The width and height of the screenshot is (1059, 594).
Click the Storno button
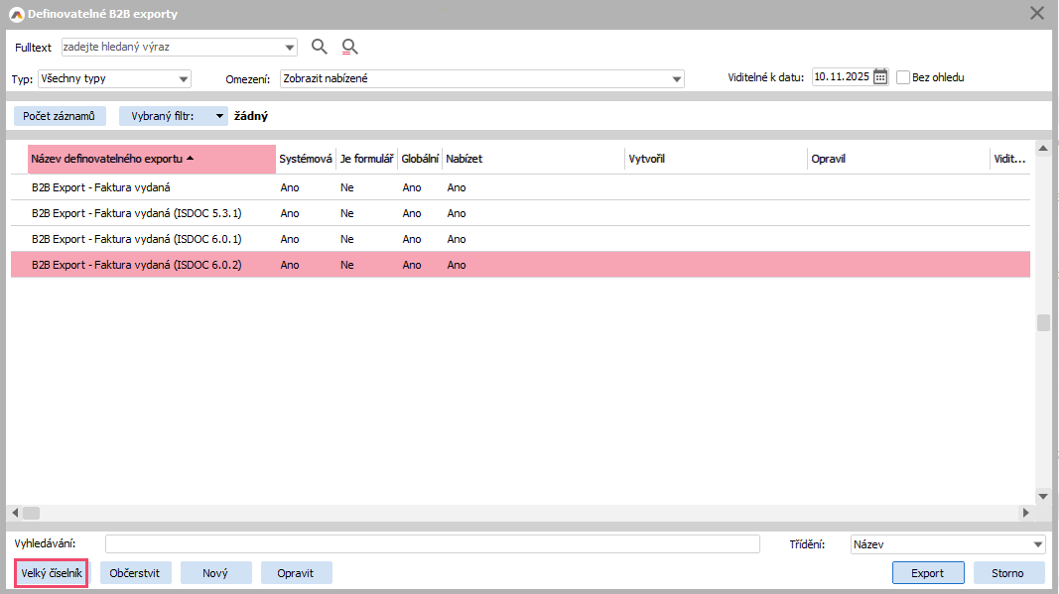click(1007, 573)
